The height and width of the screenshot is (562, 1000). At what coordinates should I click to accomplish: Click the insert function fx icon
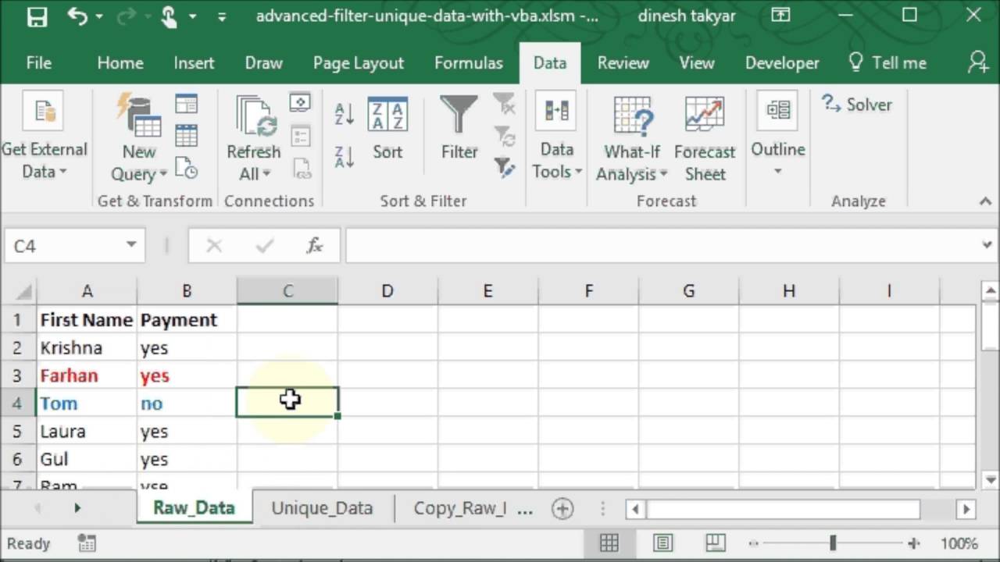pyautogui.click(x=315, y=246)
